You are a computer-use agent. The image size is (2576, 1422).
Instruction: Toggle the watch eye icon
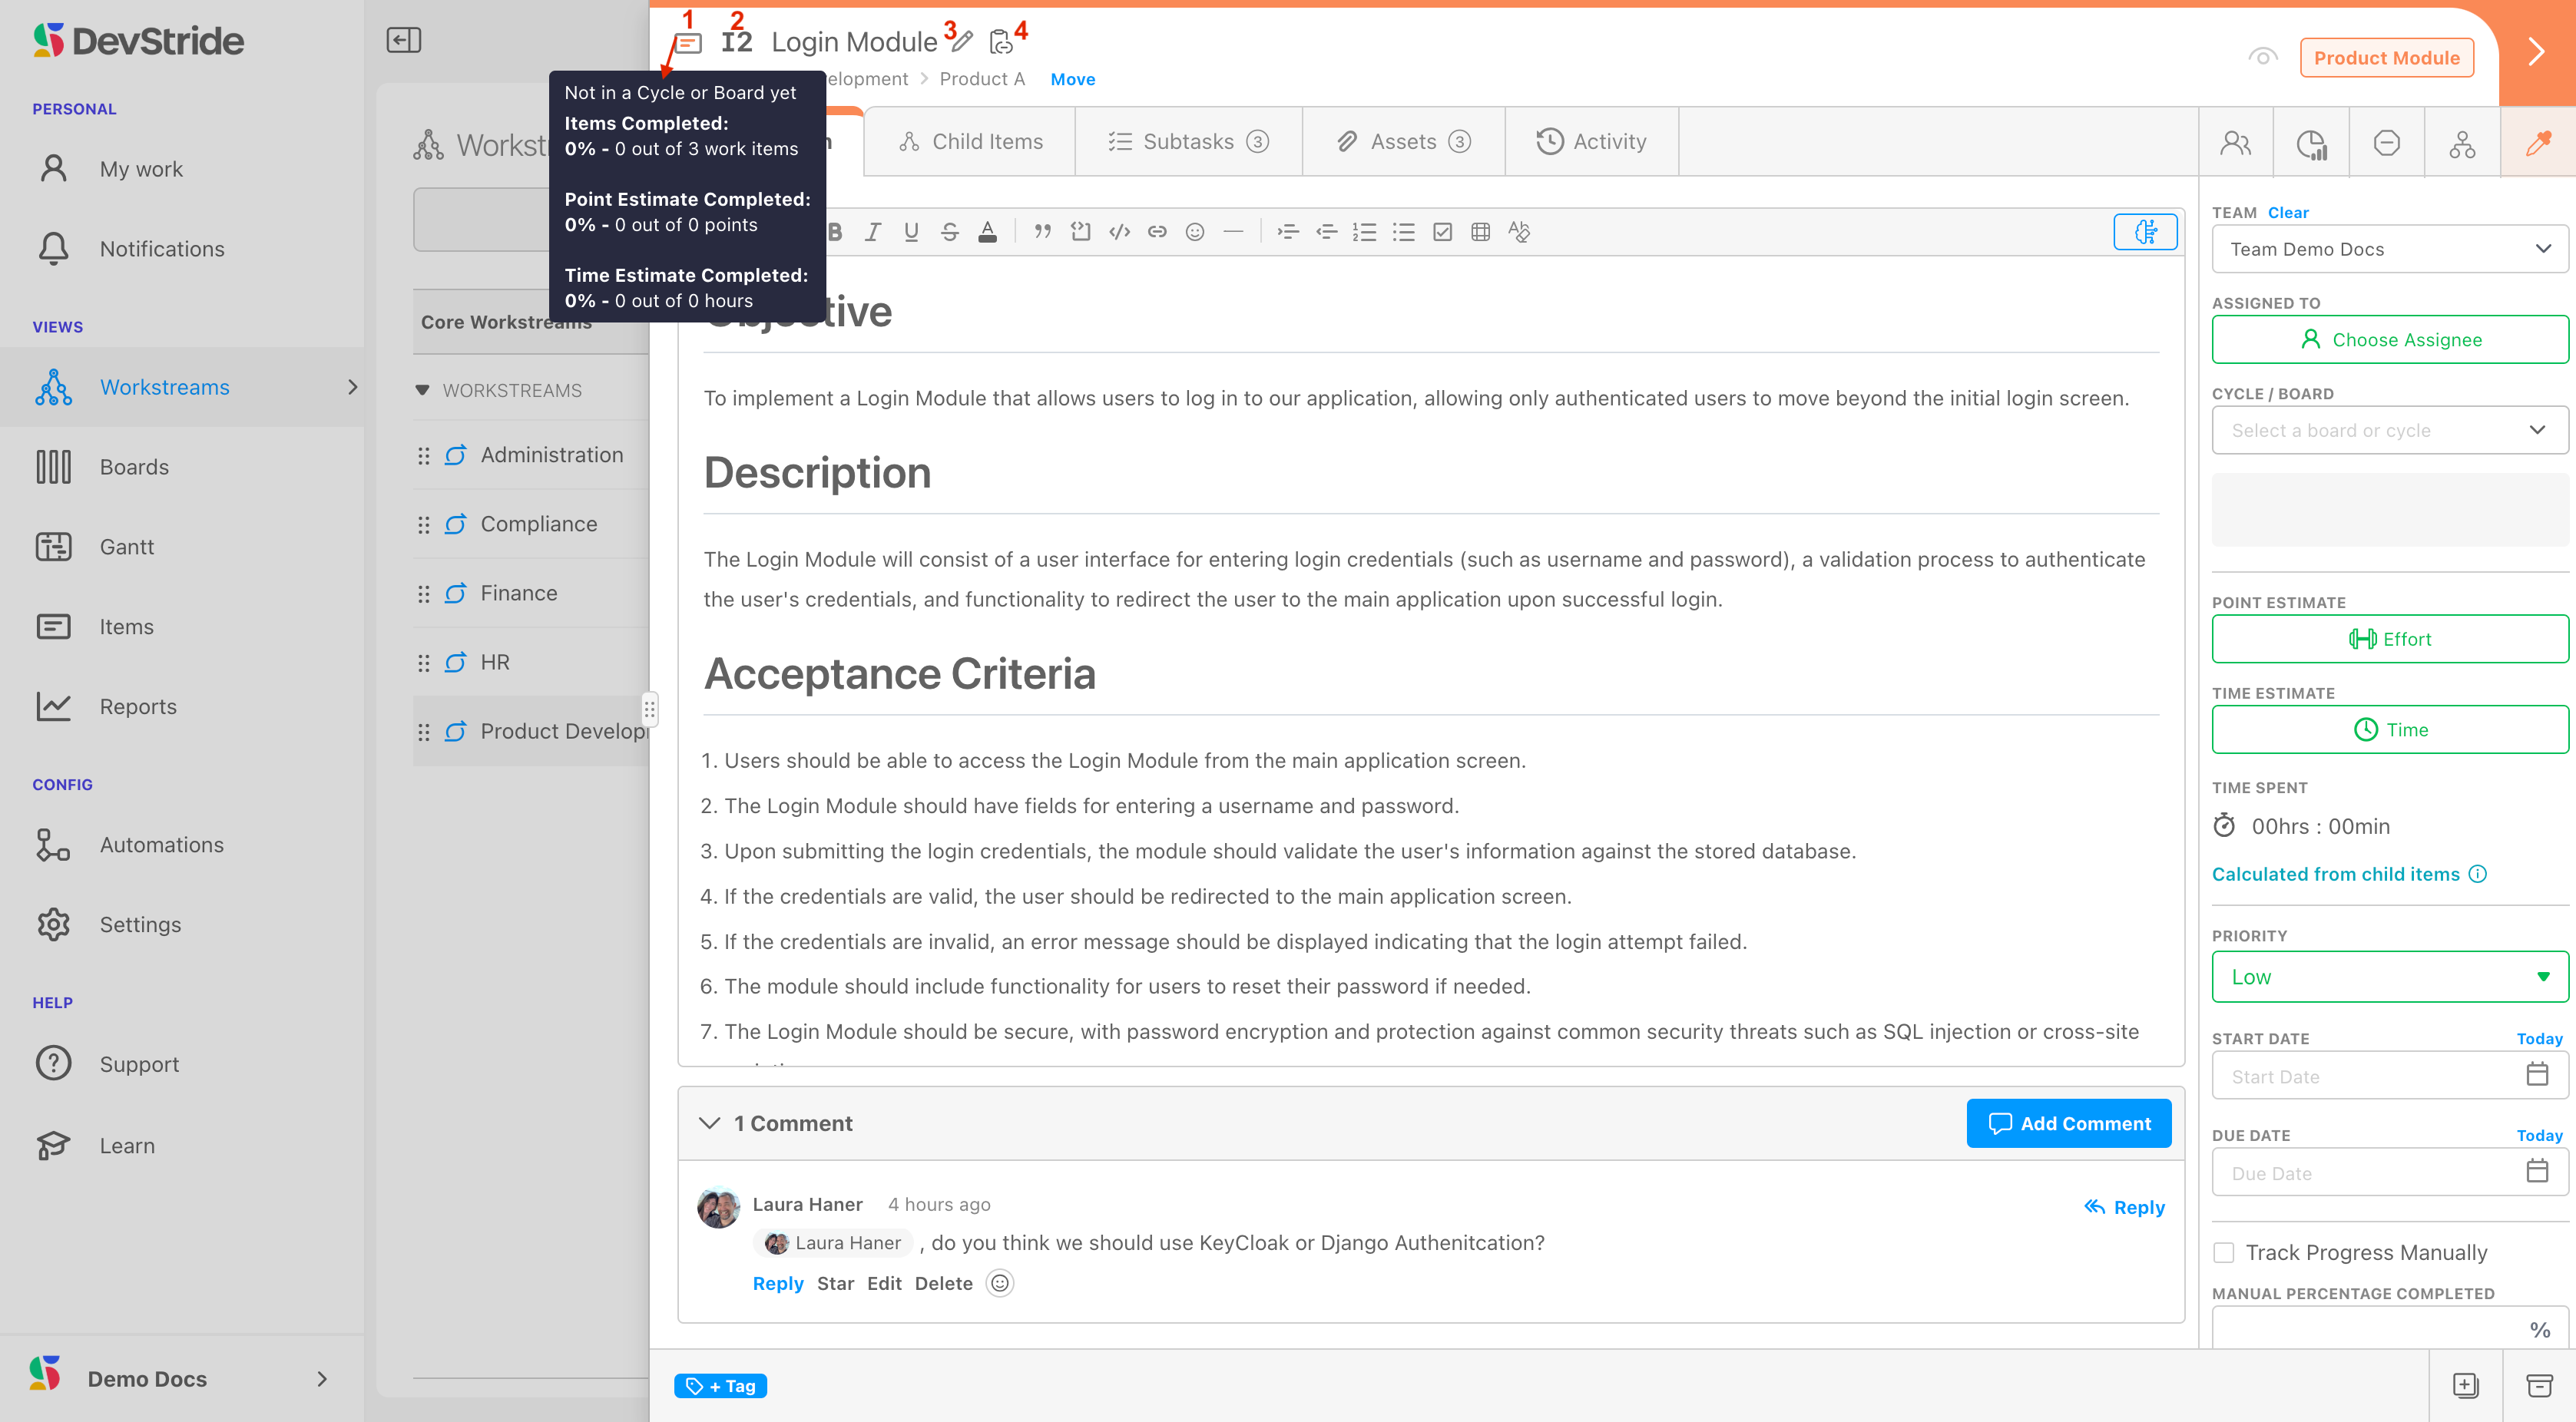(x=2262, y=57)
